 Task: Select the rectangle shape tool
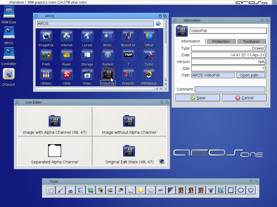pyautogui.click(x=230, y=190)
